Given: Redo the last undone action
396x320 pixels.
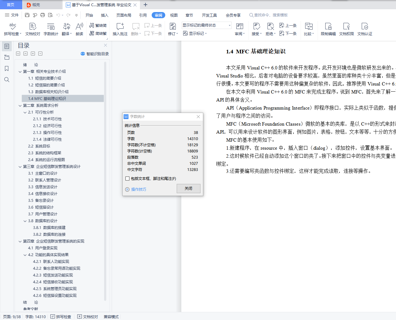Looking at the screenshot, I should (68, 15).
